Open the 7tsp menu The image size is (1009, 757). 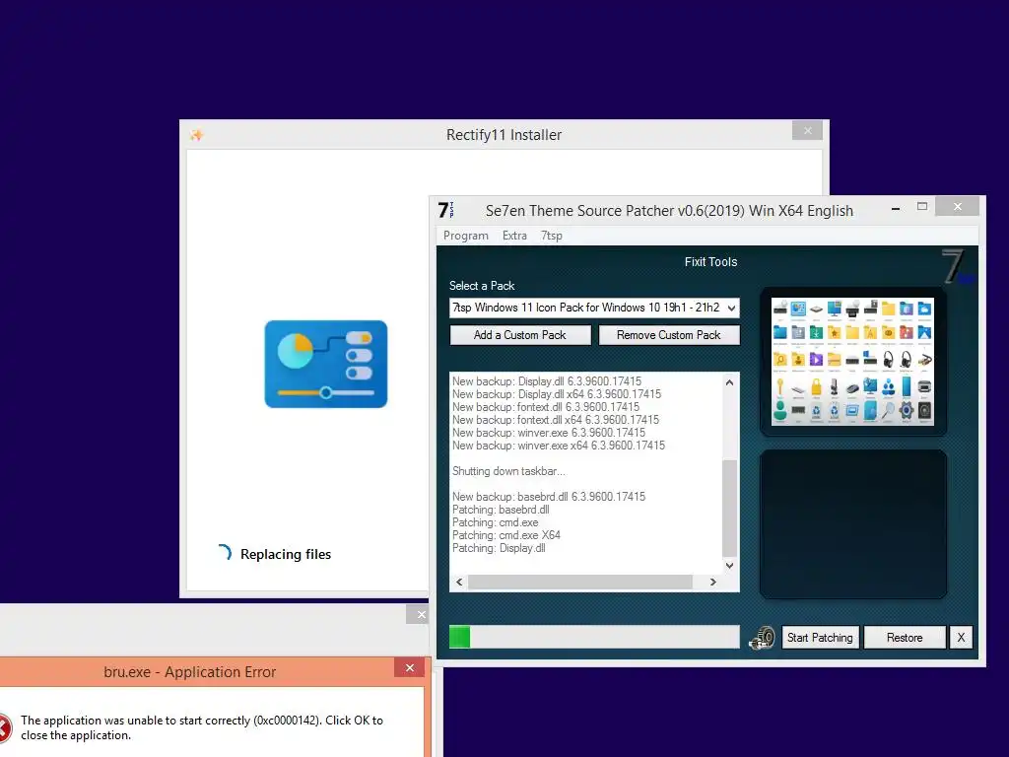[551, 236]
